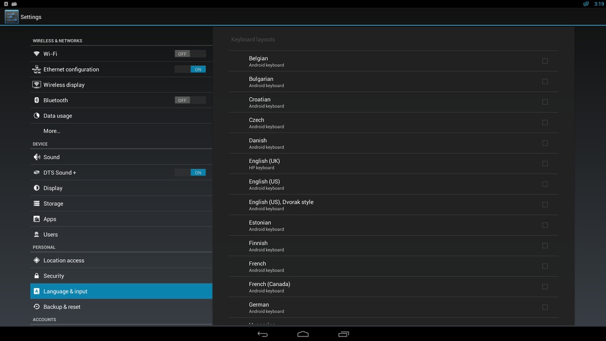Open the Users settings
Viewport: 606px width, 341px height.
pyautogui.click(x=121, y=234)
